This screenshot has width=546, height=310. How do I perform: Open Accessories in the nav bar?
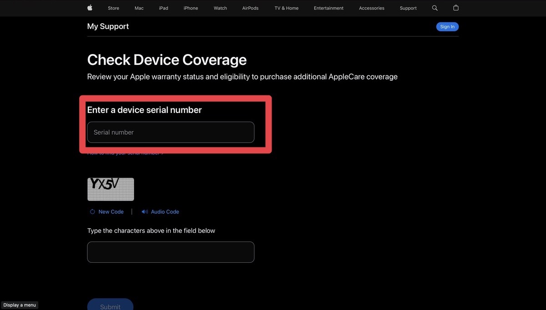click(x=372, y=8)
